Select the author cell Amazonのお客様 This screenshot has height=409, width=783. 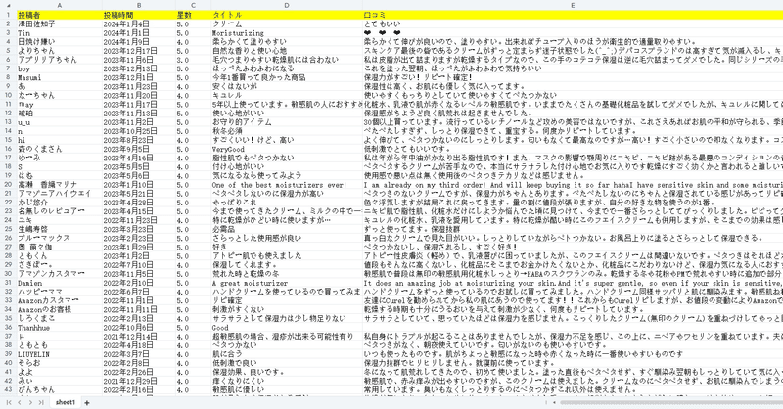point(59,309)
